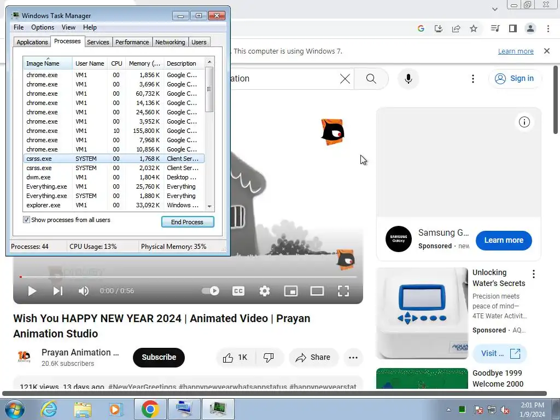Sort processes by Image Name column

point(48,63)
